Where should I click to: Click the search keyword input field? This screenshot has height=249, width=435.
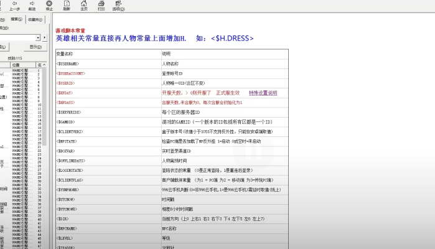(17, 37)
